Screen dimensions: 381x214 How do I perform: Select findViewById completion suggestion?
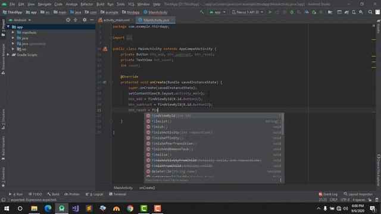pyautogui.click(x=213, y=115)
